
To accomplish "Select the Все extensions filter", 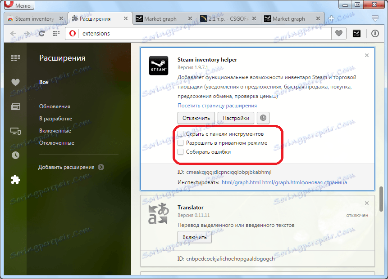I will coord(44,82).
